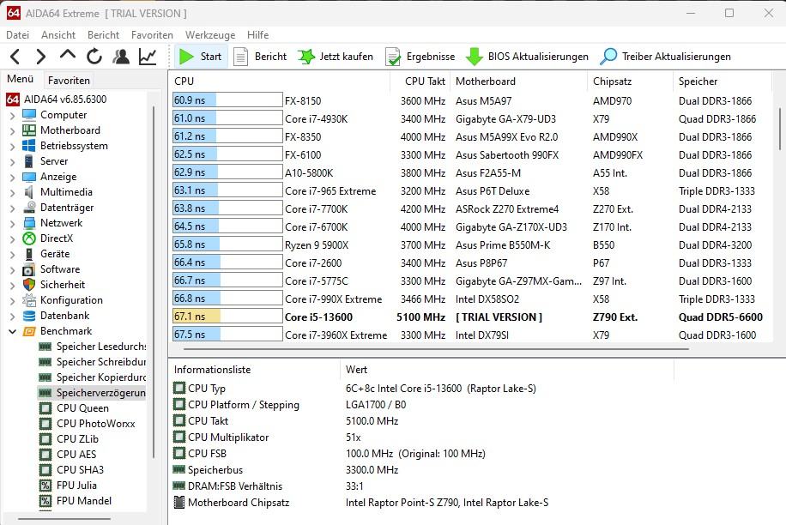Open Bericht from the toolbar

[x=260, y=57]
